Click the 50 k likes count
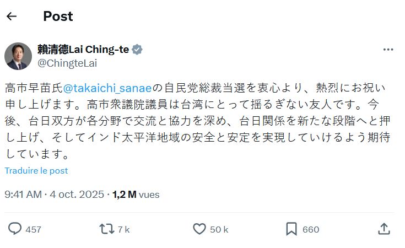The image size is (405, 248). pos(219,229)
